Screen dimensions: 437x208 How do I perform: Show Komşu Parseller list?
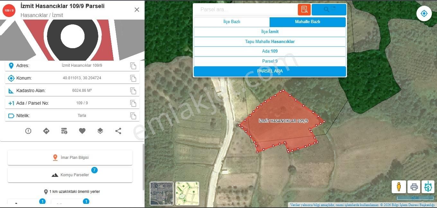point(70,175)
